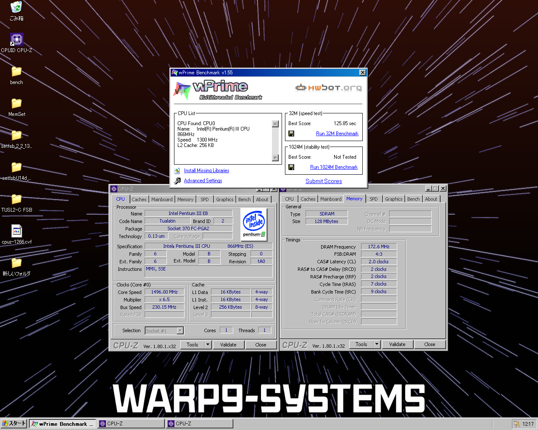
Task: Click the Bus Speed value 230.15 MHz
Action: 164,307
